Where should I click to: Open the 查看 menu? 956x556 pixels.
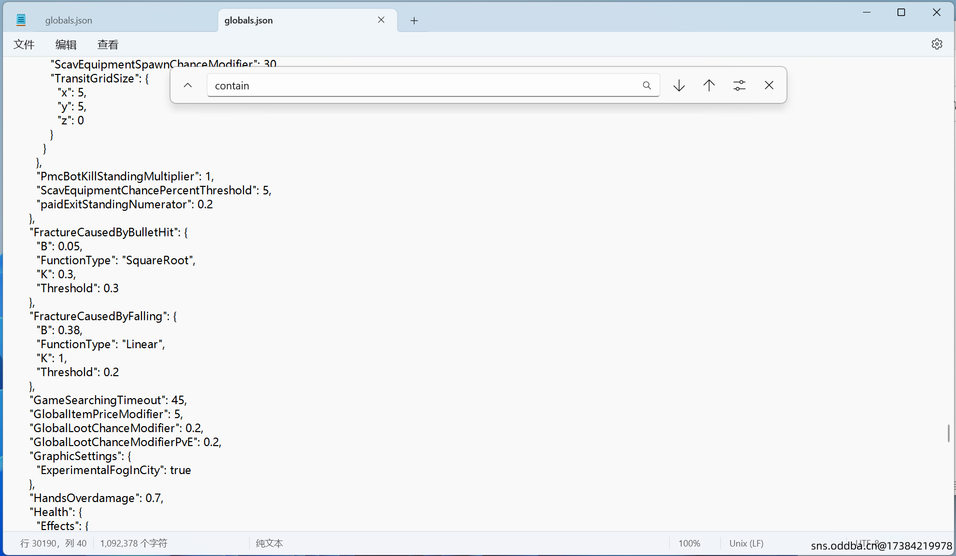coord(107,44)
